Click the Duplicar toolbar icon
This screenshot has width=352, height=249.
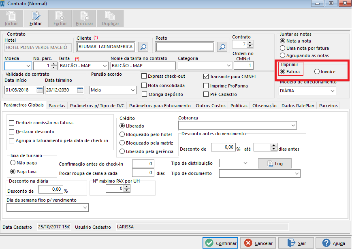pyautogui.click(x=110, y=18)
